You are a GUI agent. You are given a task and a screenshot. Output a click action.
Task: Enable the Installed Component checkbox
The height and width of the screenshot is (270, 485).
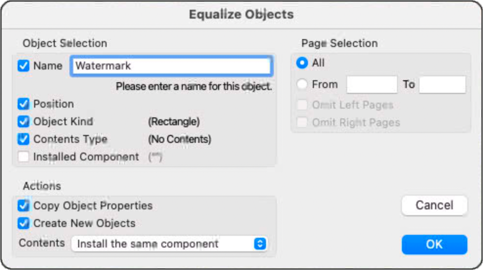[x=23, y=157]
